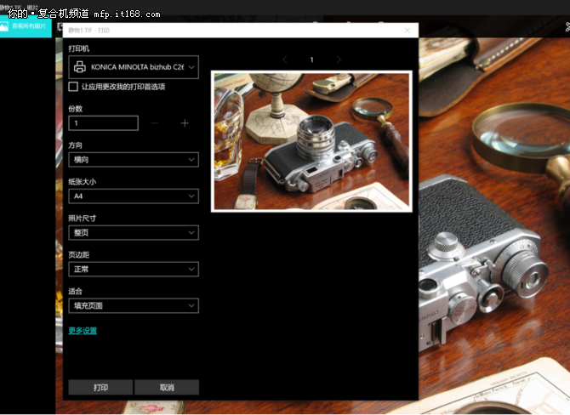
Task: Open the 纸张大小 A4 dropdown
Action: coord(134,196)
